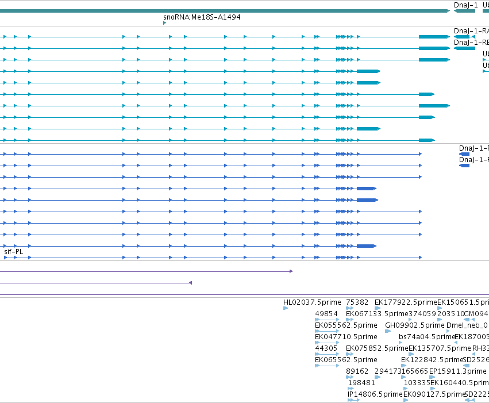Click the purple left-pointing arrow feature tip

tap(191, 283)
